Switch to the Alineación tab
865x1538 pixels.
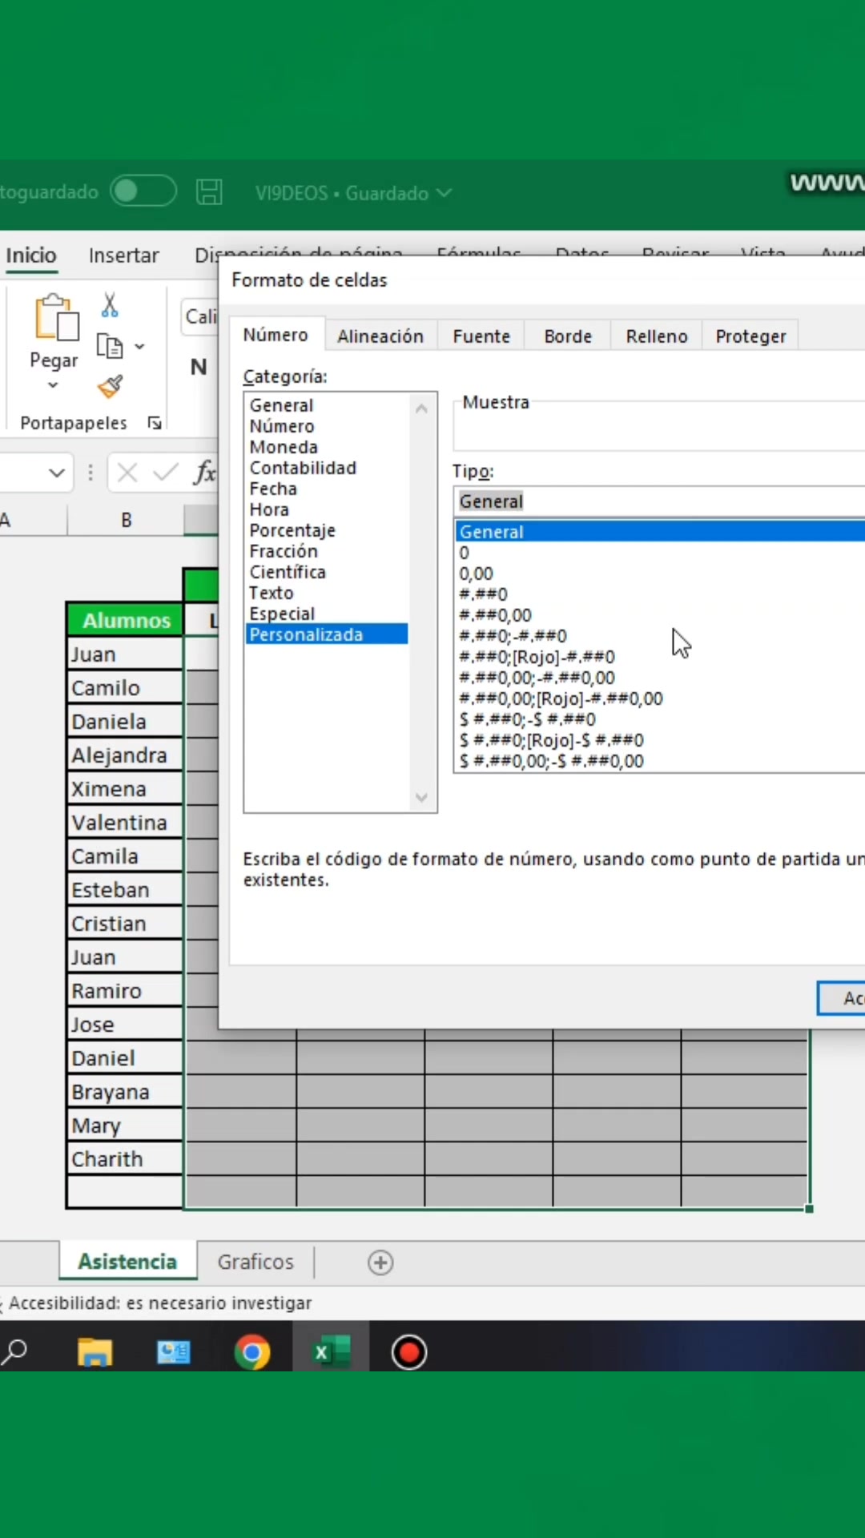pyautogui.click(x=380, y=336)
